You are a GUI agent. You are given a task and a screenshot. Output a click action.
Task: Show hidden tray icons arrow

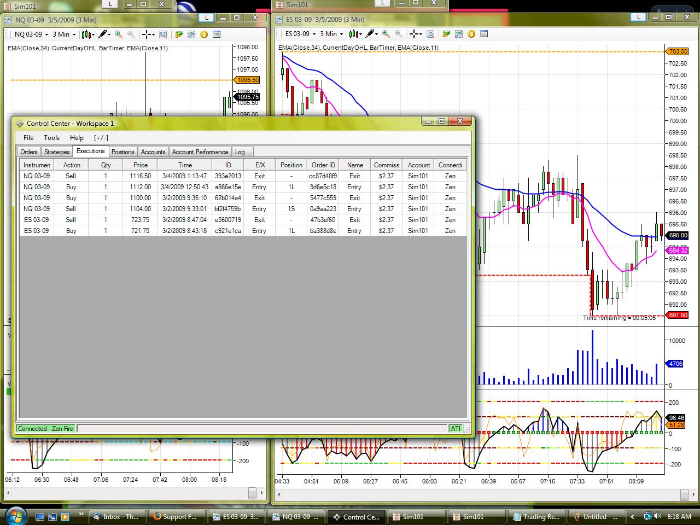click(633, 516)
